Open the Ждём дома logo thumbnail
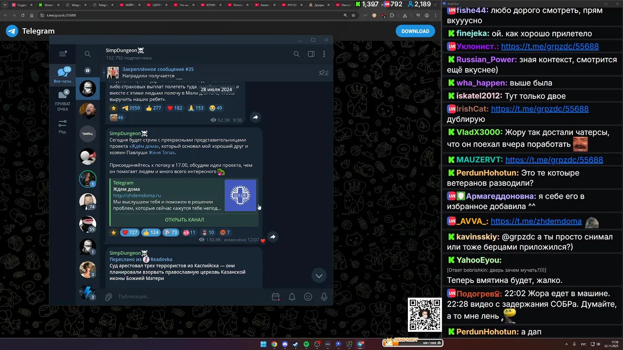This screenshot has width=623, height=350. (240, 195)
